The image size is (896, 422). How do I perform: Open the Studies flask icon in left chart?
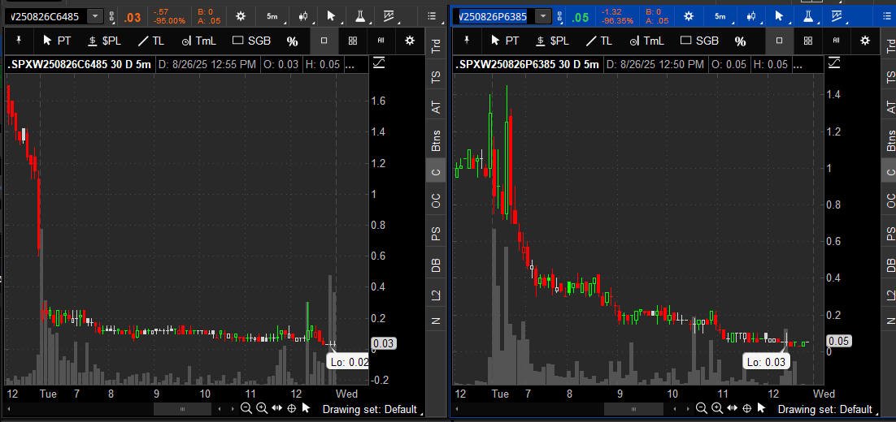pyautogui.click(x=359, y=16)
